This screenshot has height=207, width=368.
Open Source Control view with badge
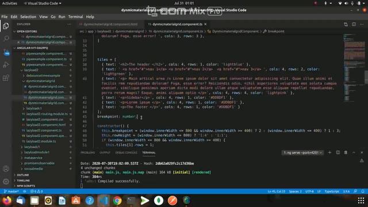(x=6, y=52)
